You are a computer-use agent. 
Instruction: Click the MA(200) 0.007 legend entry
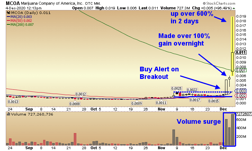tap(20, 25)
